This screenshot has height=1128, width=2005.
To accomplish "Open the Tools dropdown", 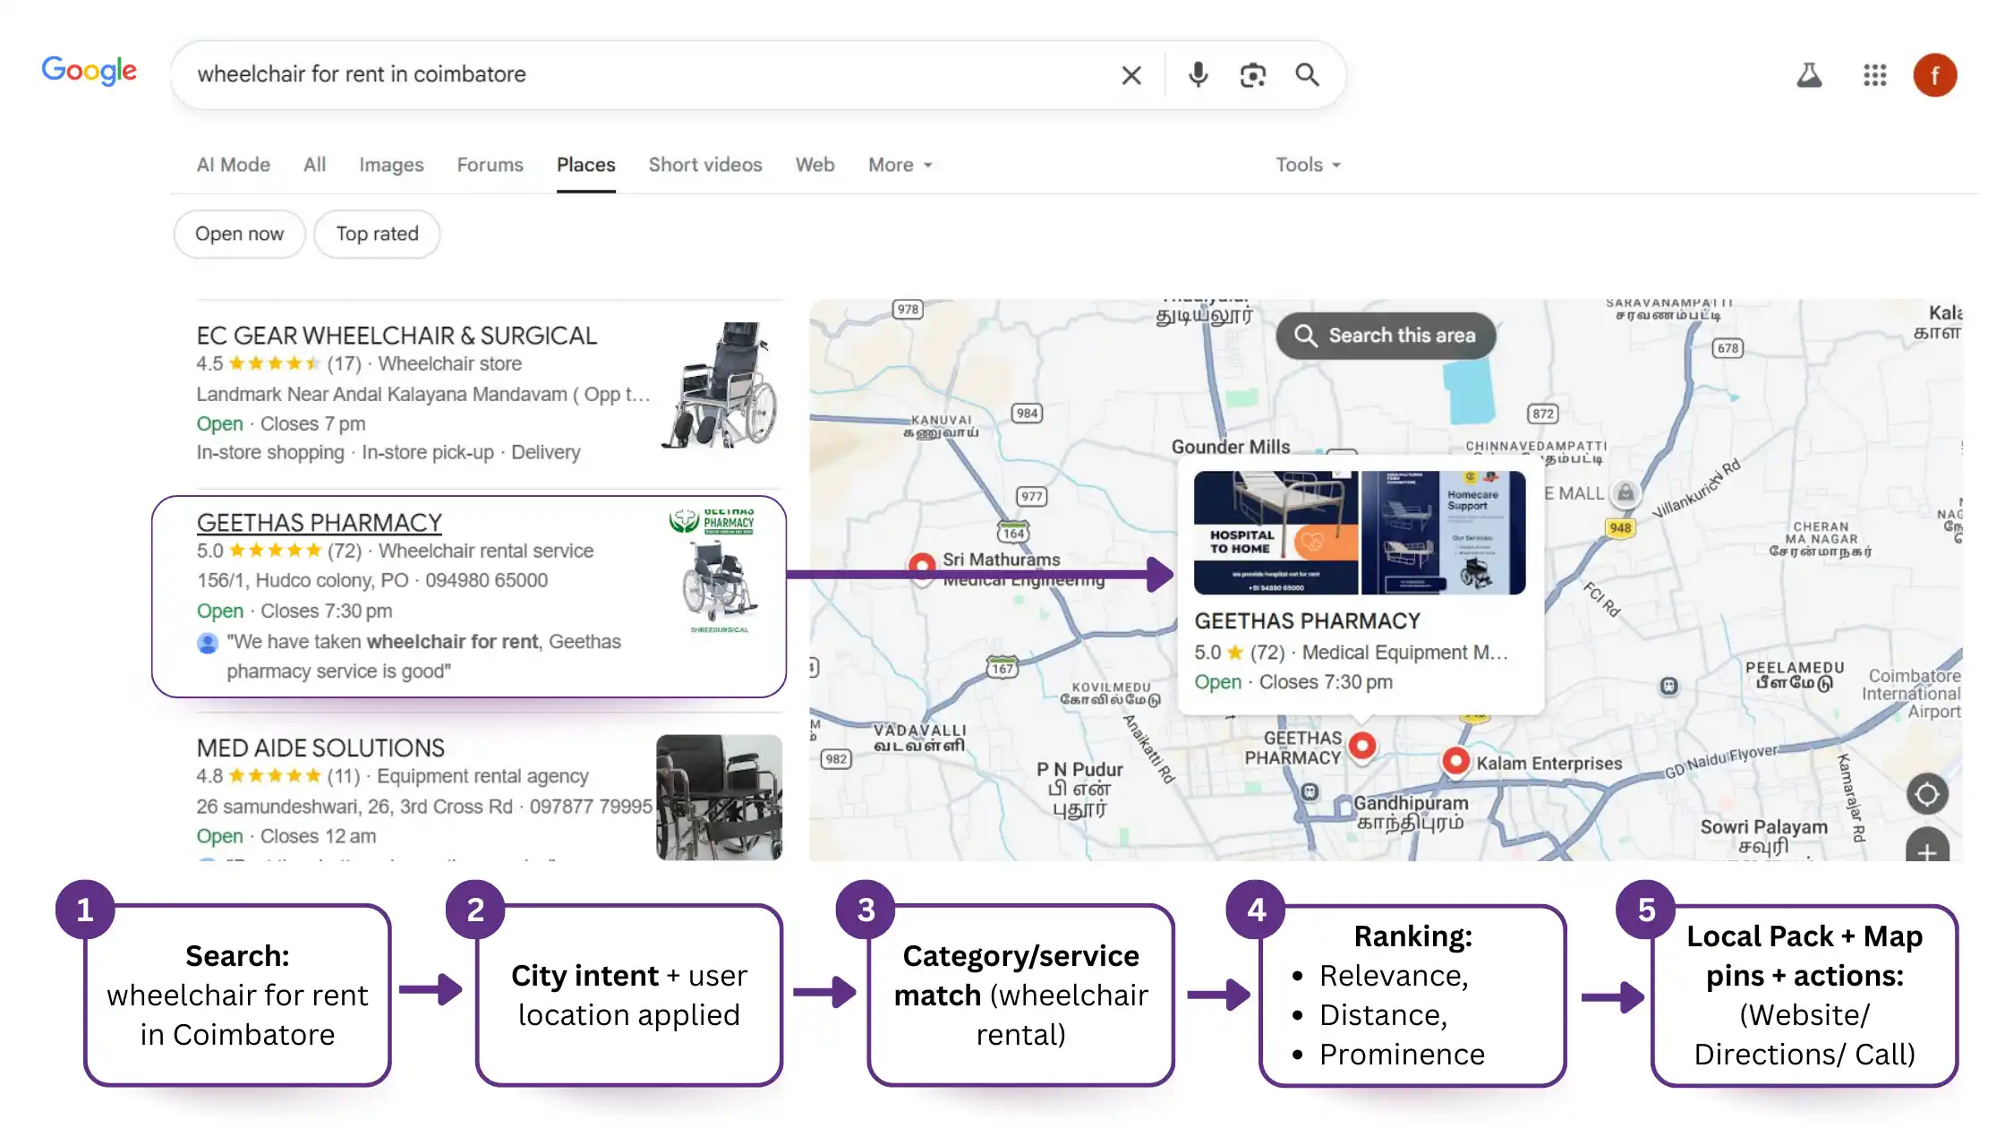I will click(x=1307, y=165).
